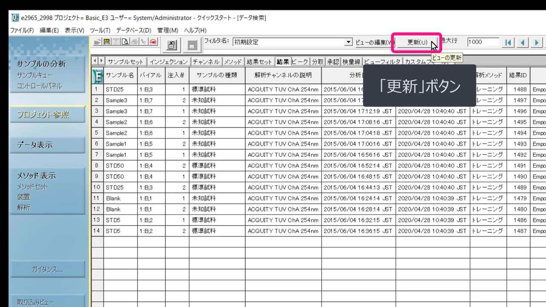Click Sample3 cell in row 2
Image resolution: width=546 pixels, height=307 pixels.
[120, 101]
